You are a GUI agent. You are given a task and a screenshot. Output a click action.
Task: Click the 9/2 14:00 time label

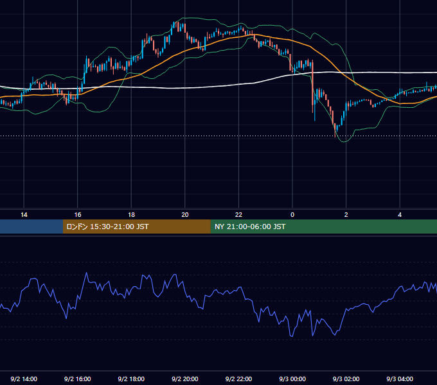pyautogui.click(x=24, y=379)
